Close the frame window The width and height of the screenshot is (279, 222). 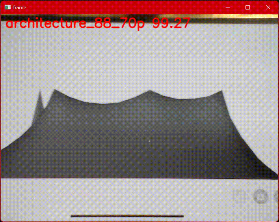(x=268, y=7)
